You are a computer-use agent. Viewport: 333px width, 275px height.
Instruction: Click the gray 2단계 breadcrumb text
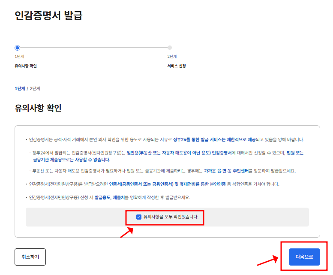pyautogui.click(x=35, y=88)
